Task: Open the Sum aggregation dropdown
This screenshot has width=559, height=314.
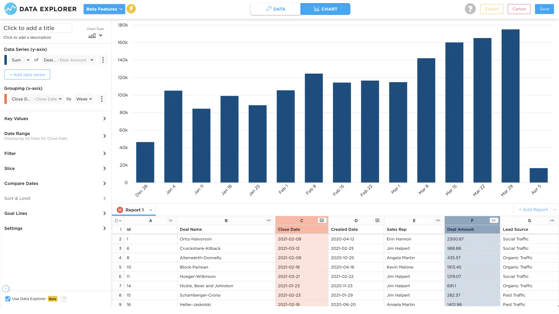Action: pyautogui.click(x=20, y=60)
